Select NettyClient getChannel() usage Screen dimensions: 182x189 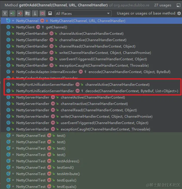pyautogui.click(x=91, y=27)
